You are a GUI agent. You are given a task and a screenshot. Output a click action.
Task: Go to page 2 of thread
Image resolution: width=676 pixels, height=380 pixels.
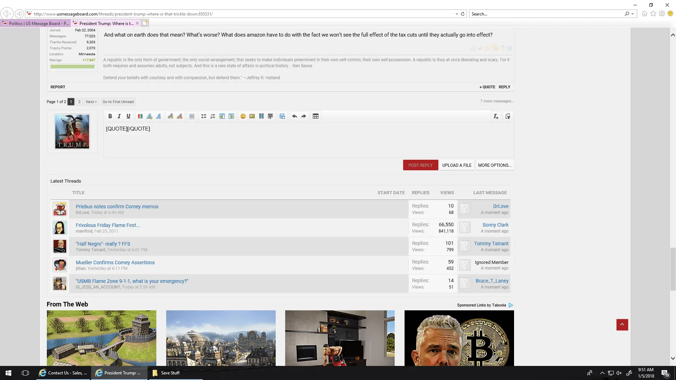79,102
